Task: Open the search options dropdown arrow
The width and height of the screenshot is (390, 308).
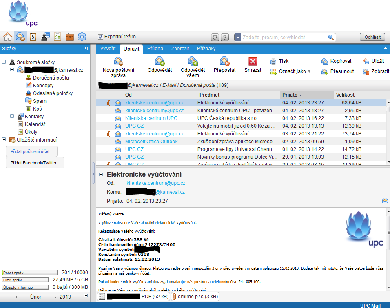Action: click(238, 37)
